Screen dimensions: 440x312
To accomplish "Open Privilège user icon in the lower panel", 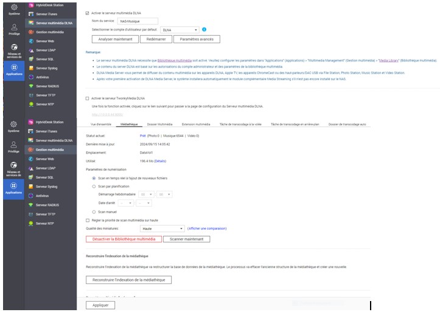I will (x=14, y=146).
